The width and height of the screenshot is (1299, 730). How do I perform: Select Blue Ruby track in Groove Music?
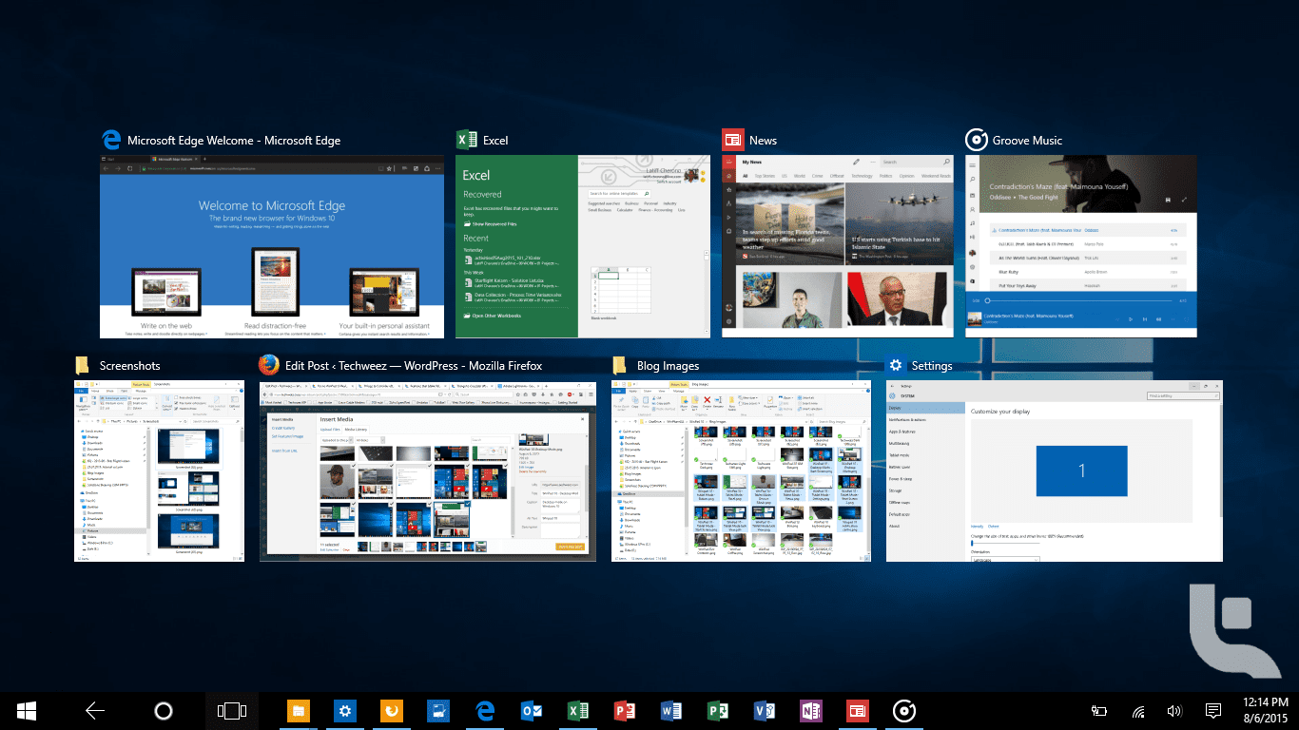coord(1088,272)
